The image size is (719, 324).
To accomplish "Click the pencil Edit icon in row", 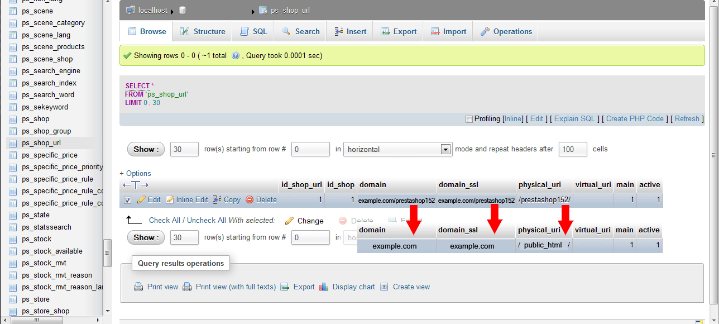I will pos(141,200).
